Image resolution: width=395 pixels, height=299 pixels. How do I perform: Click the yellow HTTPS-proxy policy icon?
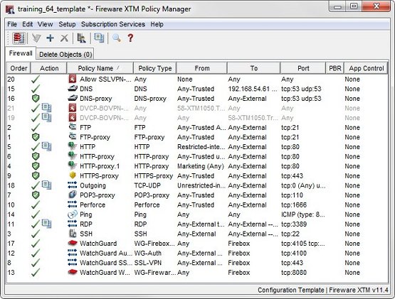tap(73, 175)
